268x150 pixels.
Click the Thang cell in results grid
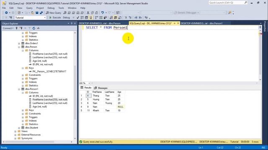click(x=98, y=96)
